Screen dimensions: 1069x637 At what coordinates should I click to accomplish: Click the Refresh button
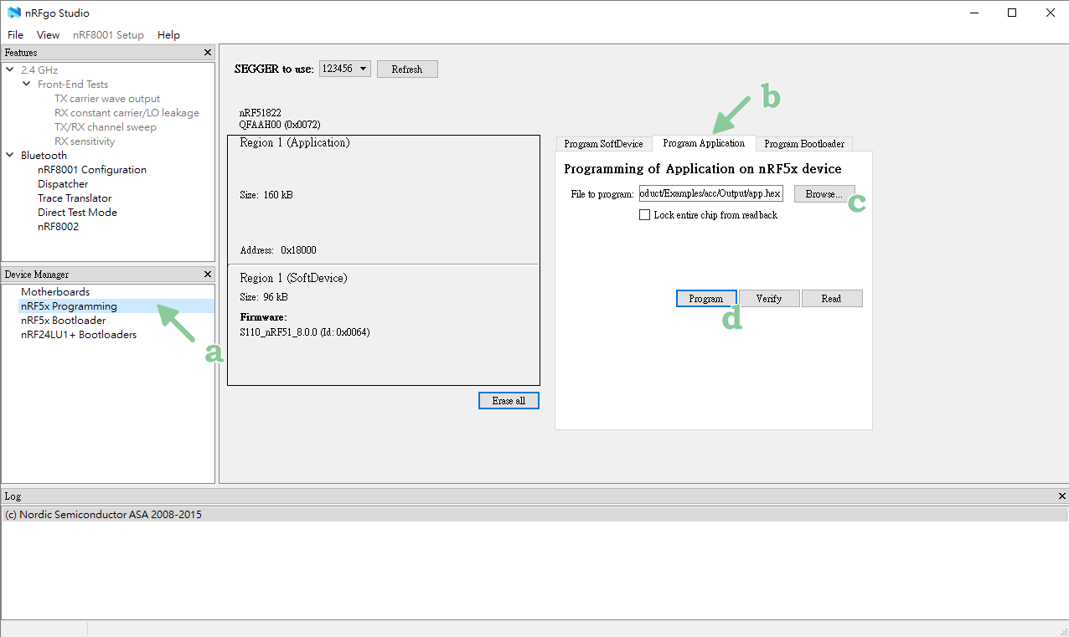point(407,69)
